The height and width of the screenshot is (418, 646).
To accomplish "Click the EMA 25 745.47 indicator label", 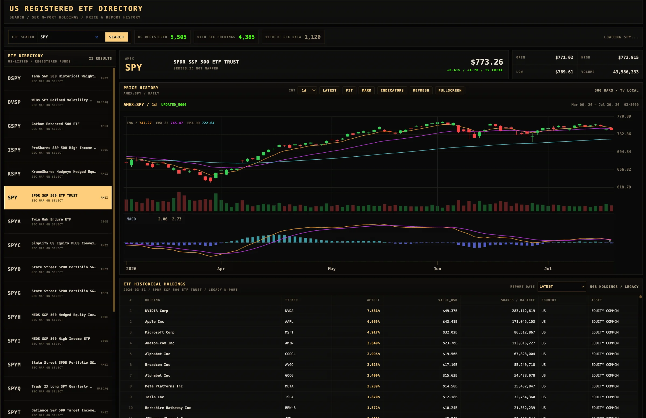I will tap(169, 123).
